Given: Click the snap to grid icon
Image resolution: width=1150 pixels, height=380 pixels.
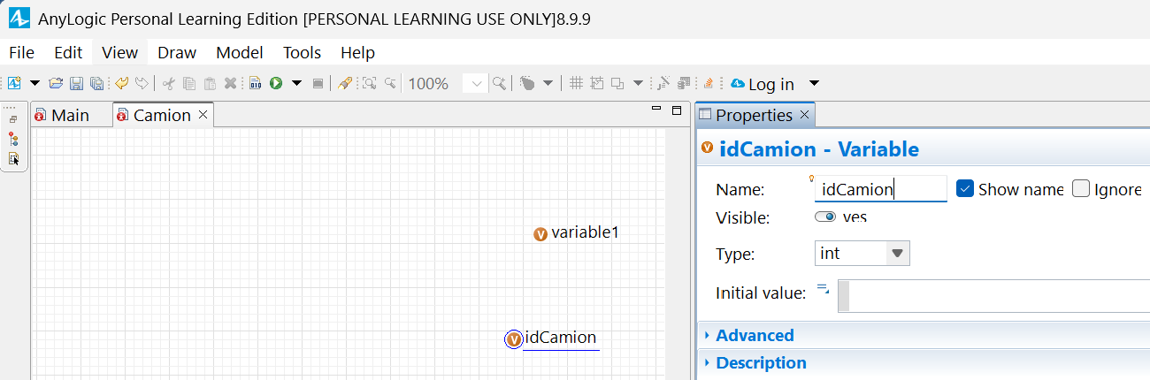Looking at the screenshot, I should (597, 83).
